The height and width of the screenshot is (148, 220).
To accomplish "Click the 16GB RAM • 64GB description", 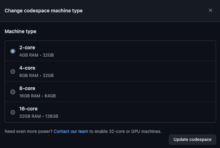I will pos(38,96).
